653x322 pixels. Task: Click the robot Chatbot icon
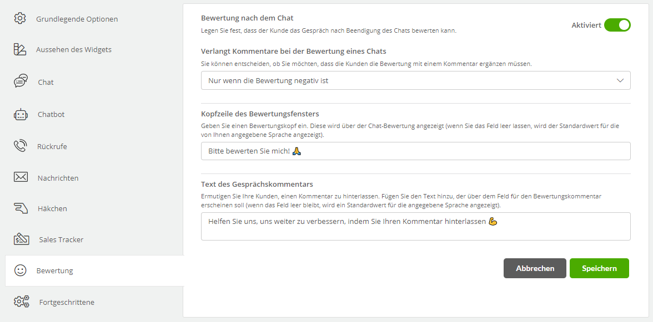click(x=21, y=114)
